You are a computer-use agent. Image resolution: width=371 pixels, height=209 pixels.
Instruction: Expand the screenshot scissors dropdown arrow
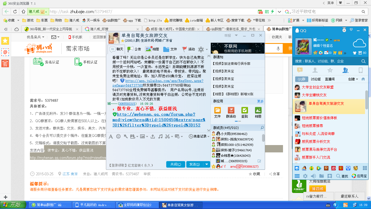pyautogui.click(x=172, y=136)
